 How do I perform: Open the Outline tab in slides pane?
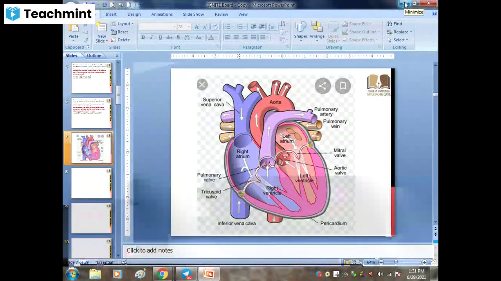pyautogui.click(x=94, y=55)
